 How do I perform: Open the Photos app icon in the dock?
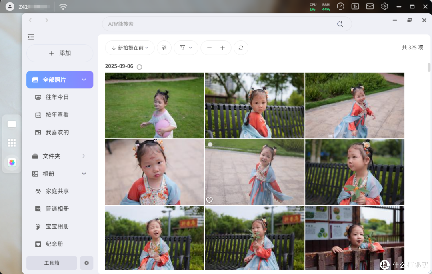tap(12, 162)
